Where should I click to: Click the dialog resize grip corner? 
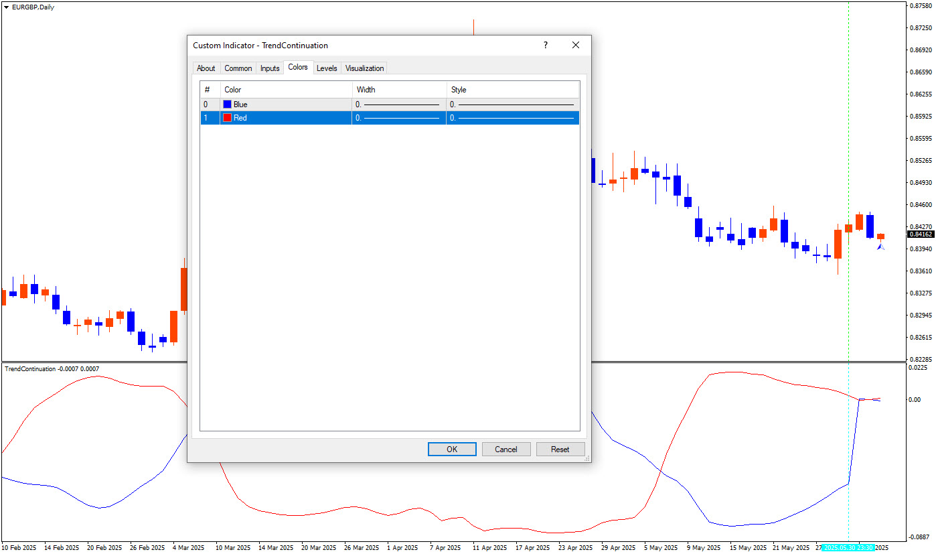(587, 459)
